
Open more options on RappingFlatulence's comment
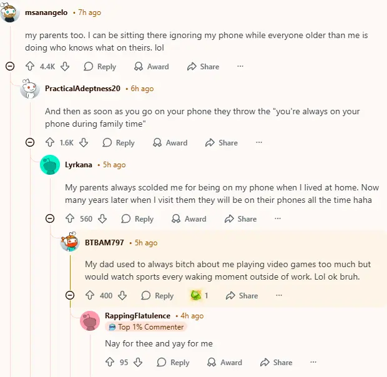tap(313, 362)
